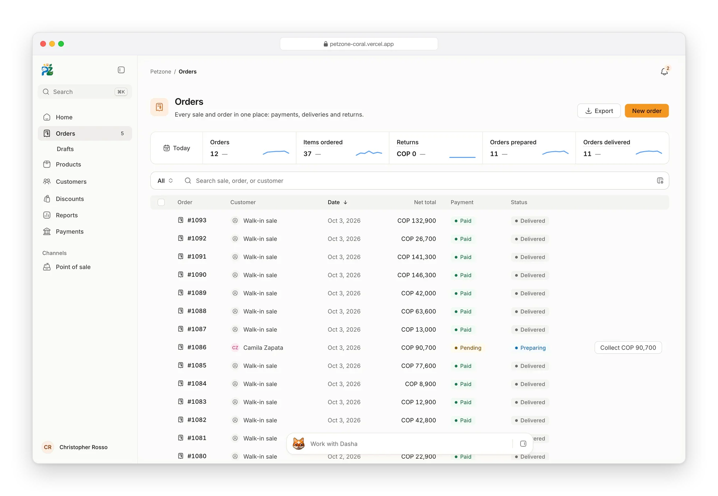Image resolution: width=718 pixels, height=496 pixels.
Task: Open the All filter dropdown
Action: tap(165, 181)
